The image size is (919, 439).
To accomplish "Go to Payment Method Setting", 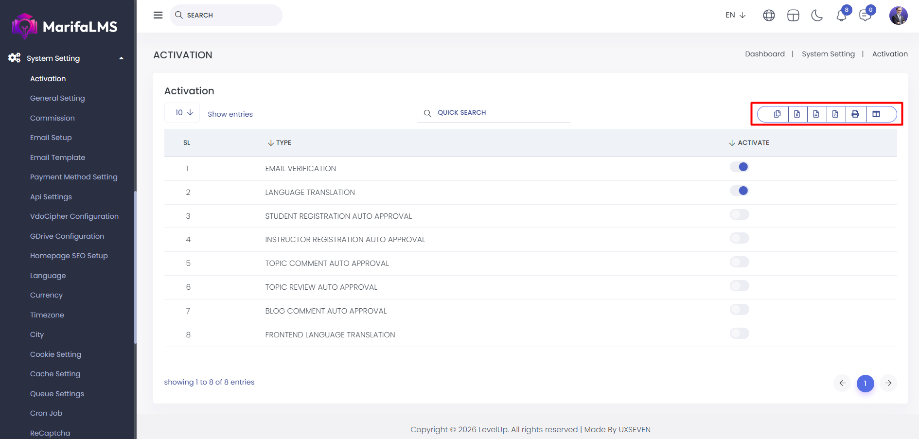I will (x=73, y=177).
